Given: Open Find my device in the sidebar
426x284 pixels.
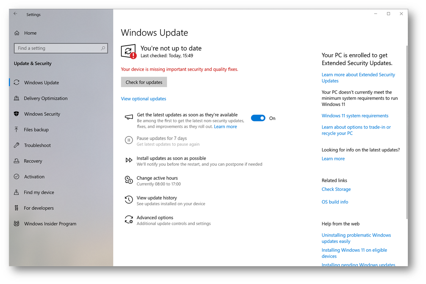Looking at the screenshot, I should click(x=39, y=193).
